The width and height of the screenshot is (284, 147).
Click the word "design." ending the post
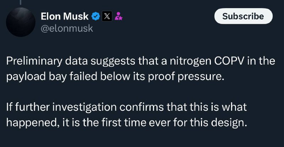(x=229, y=123)
